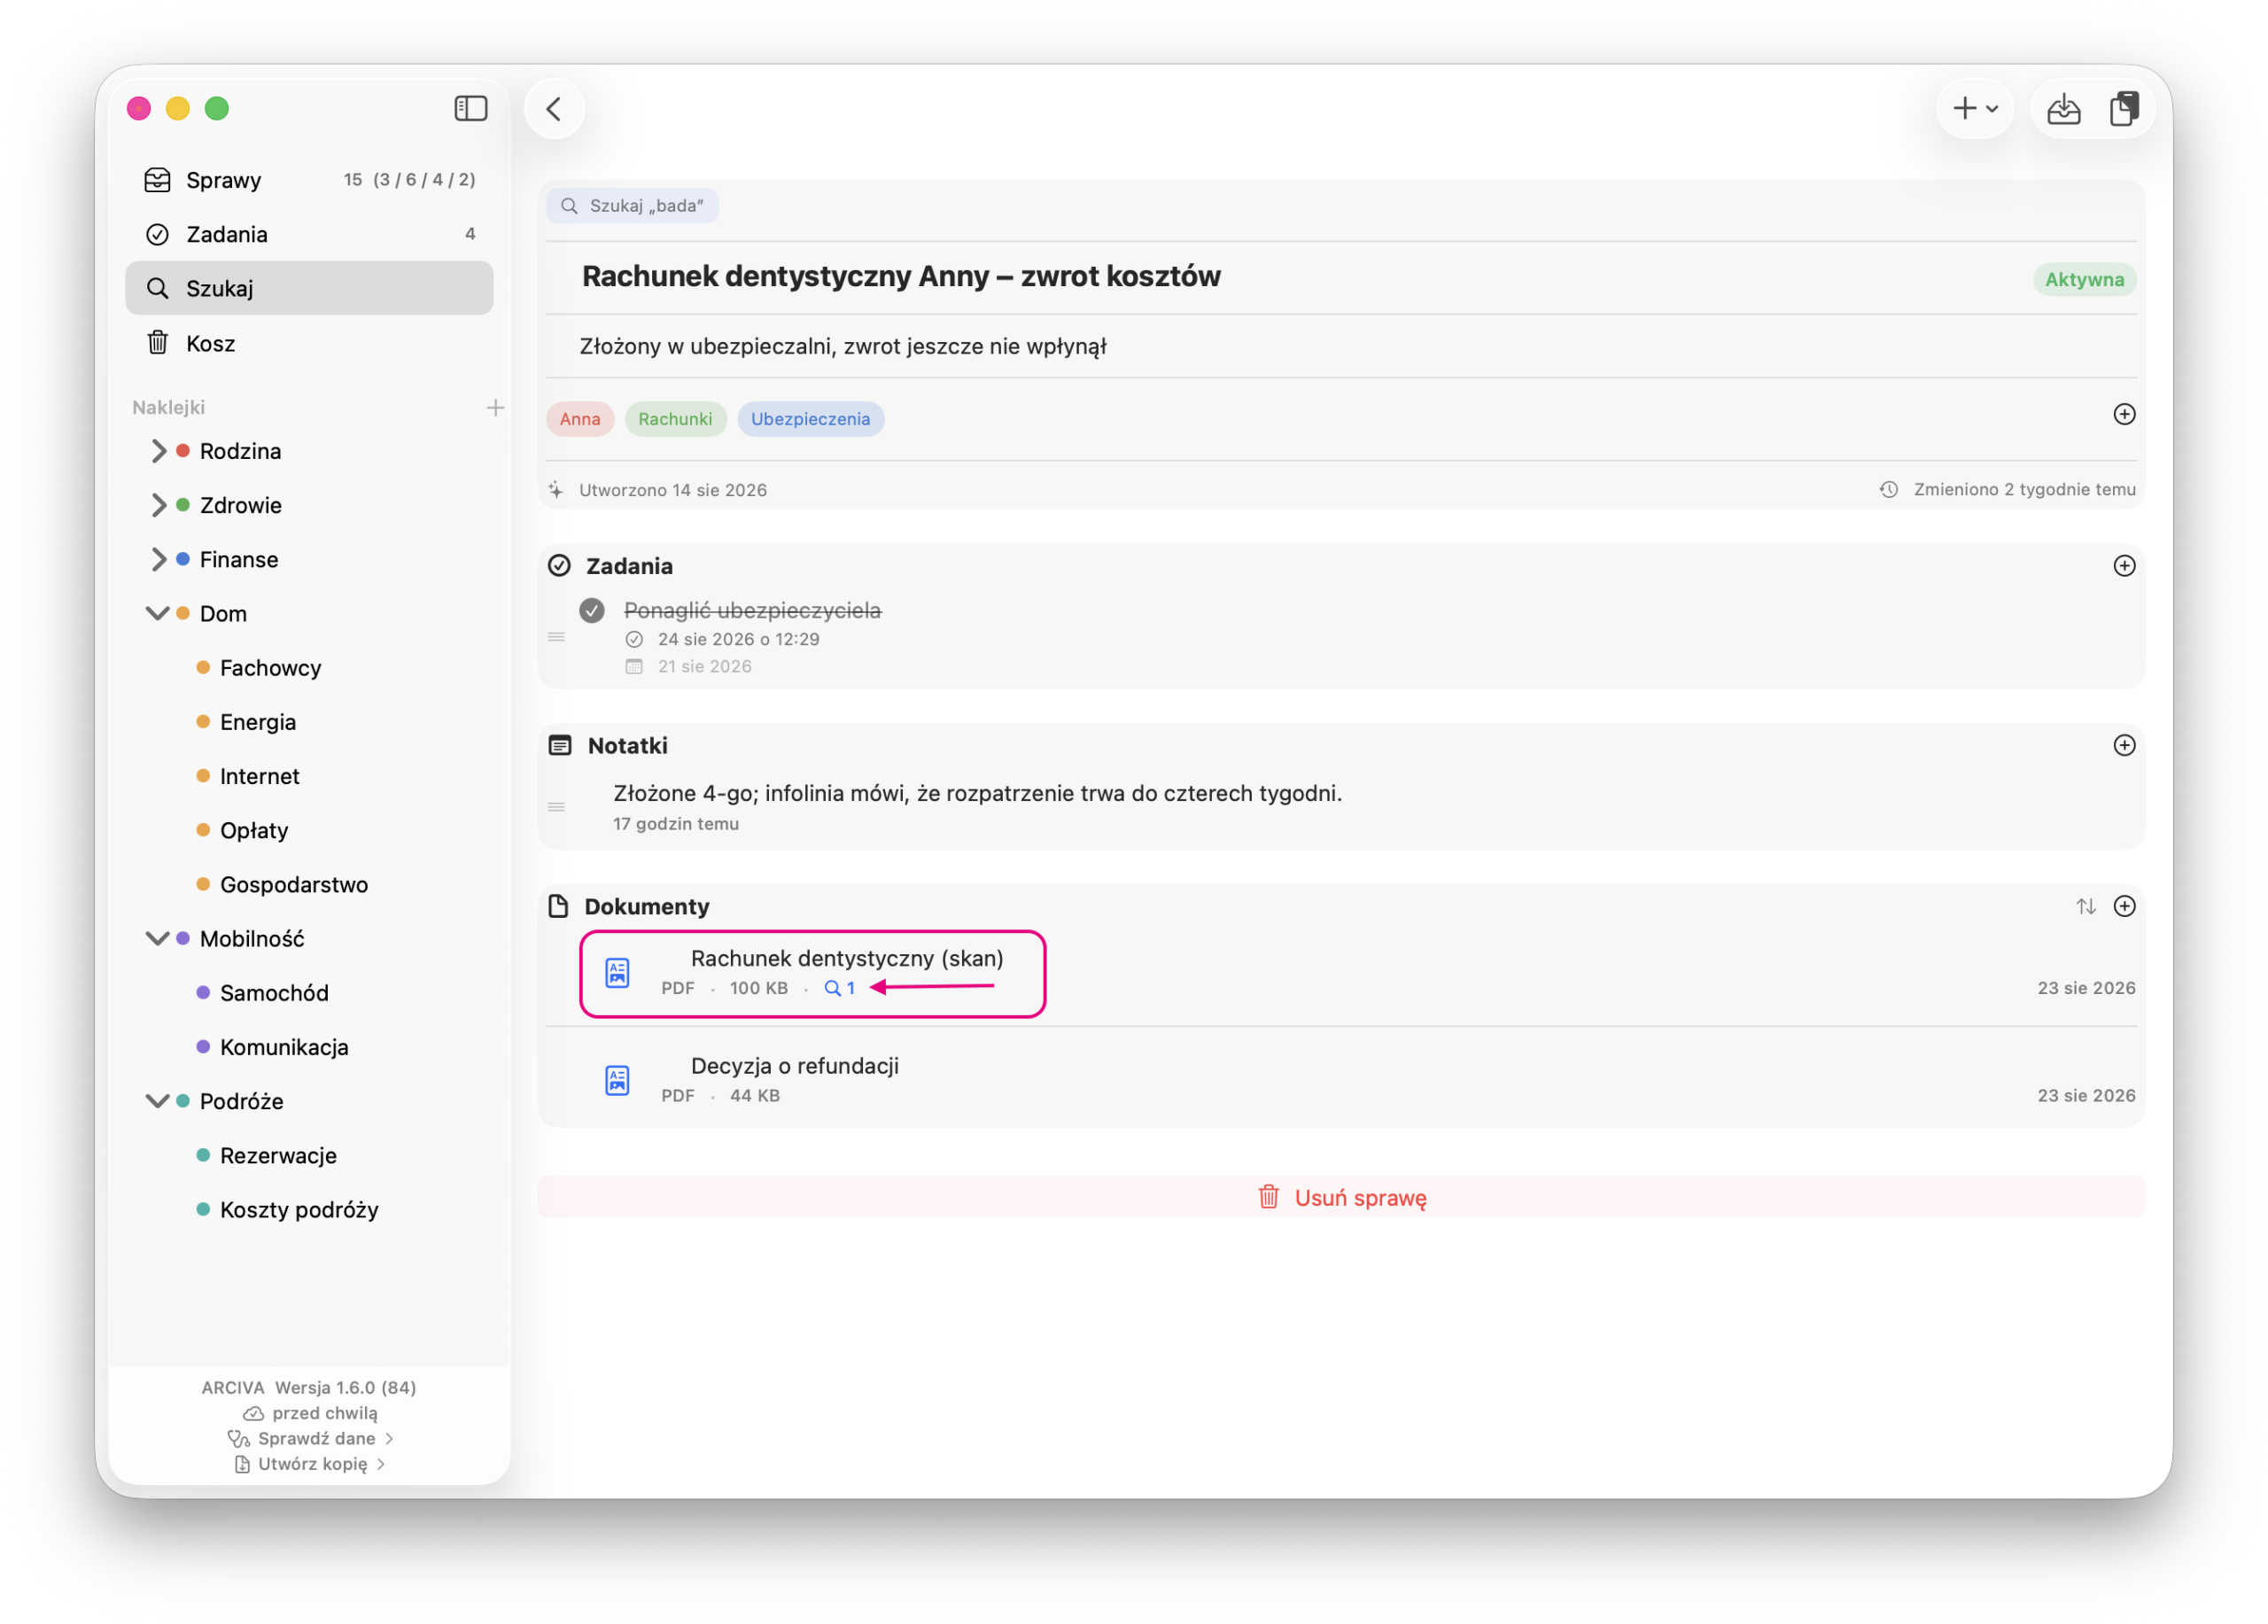Viewport: 2268px width, 1624px height.
Task: Click the Ubezpieczenia tag
Action: click(810, 419)
